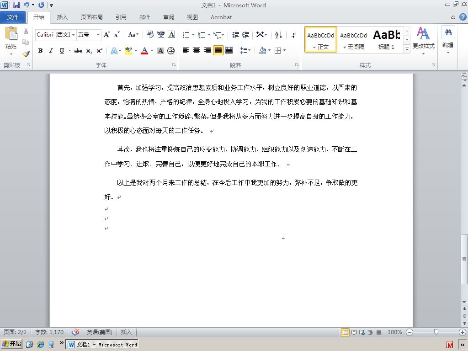
Task: Expand the Calibri font name dropdown
Action: pyautogui.click(x=74, y=35)
